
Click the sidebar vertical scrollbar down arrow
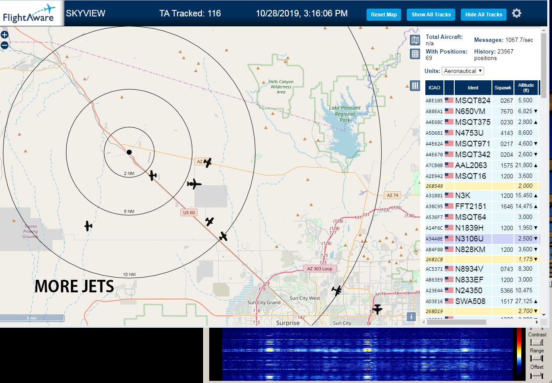pos(544,315)
